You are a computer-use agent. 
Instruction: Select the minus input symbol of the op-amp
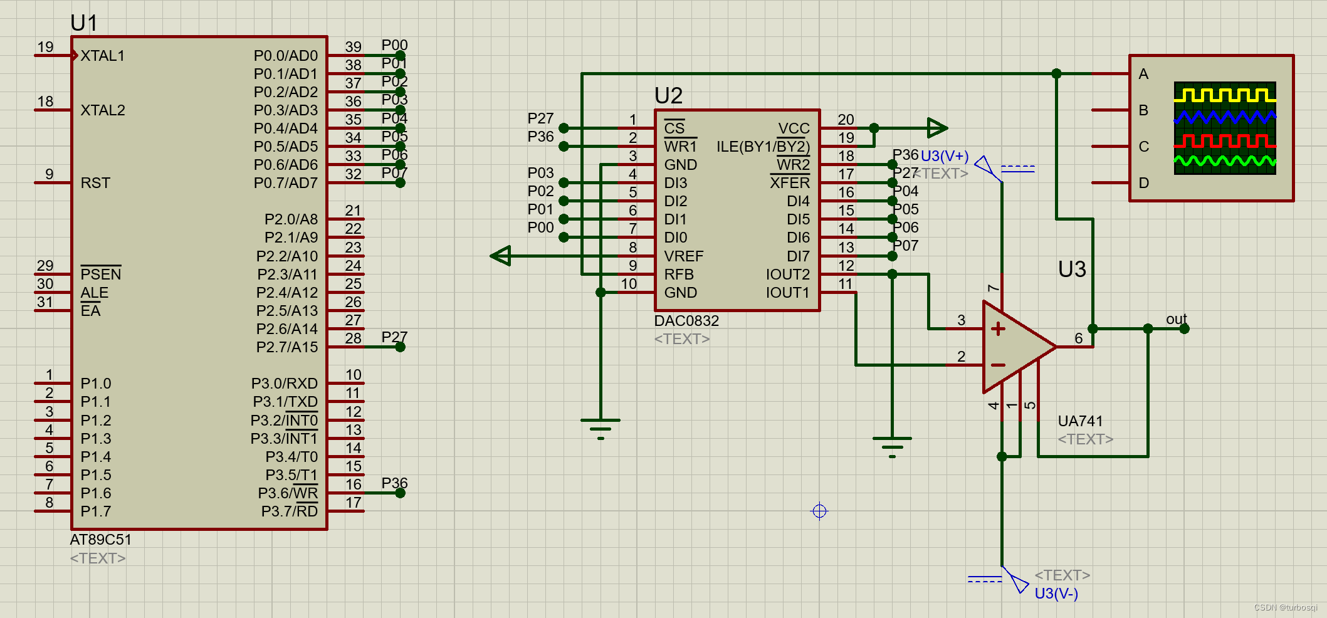tap(998, 365)
